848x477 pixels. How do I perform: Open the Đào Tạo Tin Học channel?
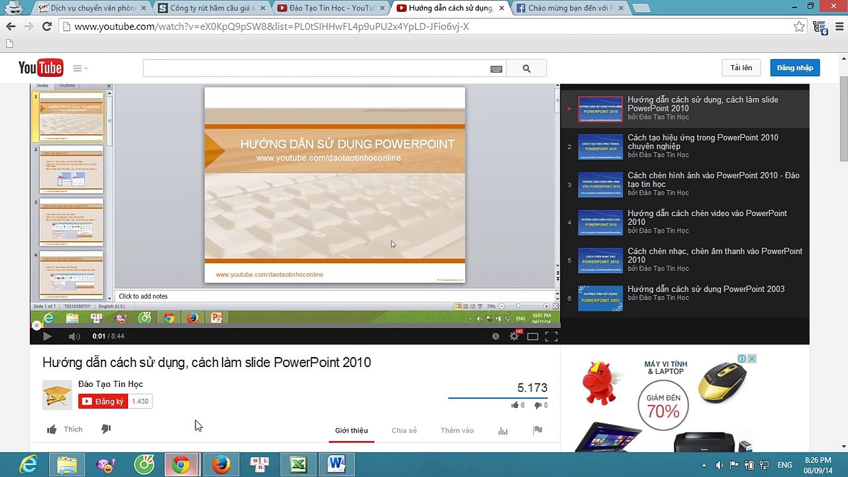[111, 384]
